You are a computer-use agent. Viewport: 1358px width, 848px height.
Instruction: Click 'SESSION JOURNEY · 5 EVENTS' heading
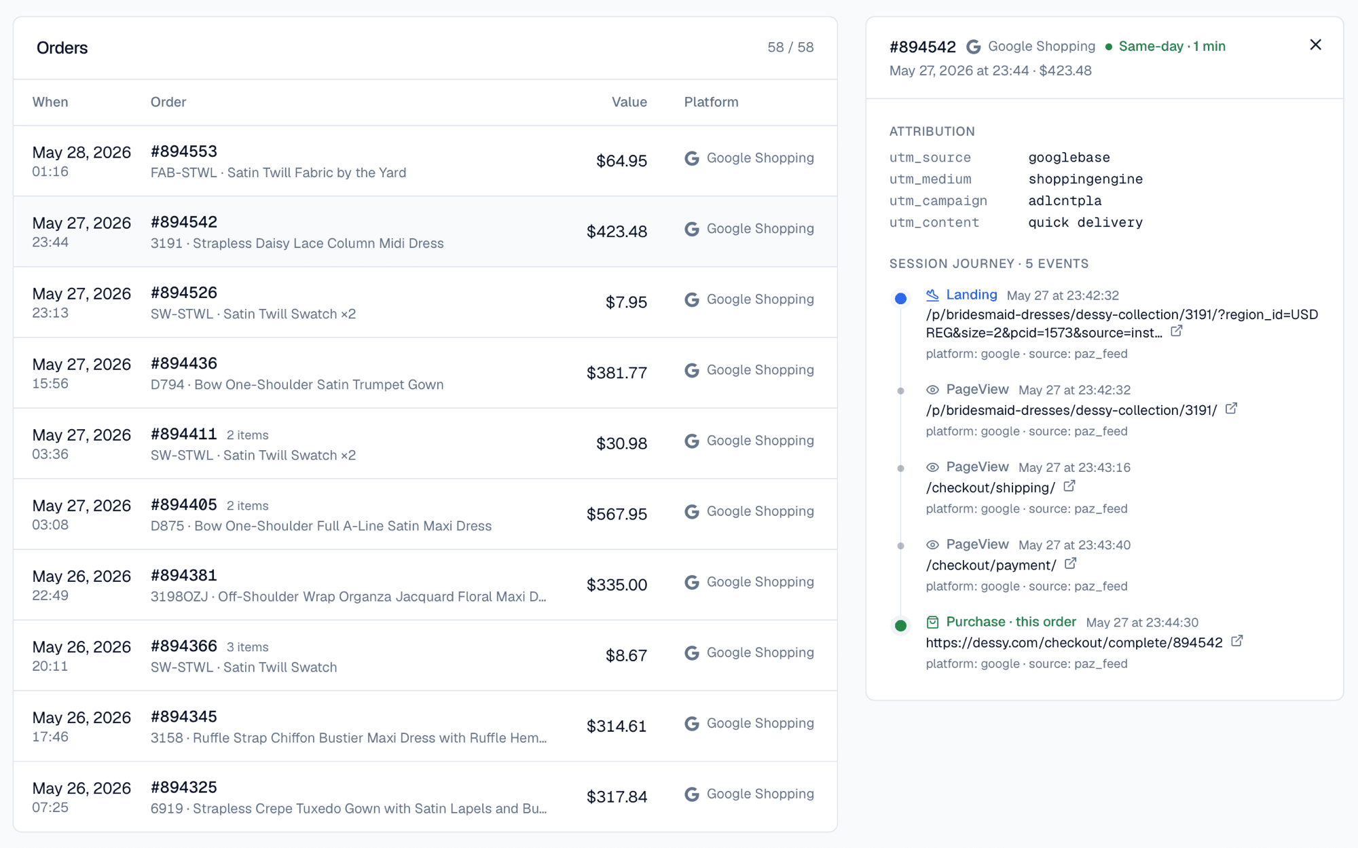click(x=989, y=263)
